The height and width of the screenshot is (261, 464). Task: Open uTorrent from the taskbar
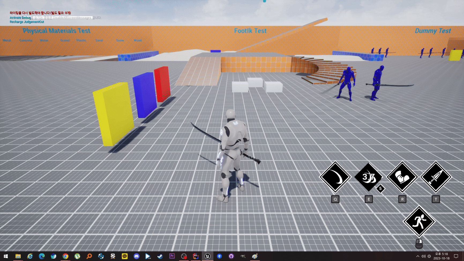pyautogui.click(x=77, y=256)
